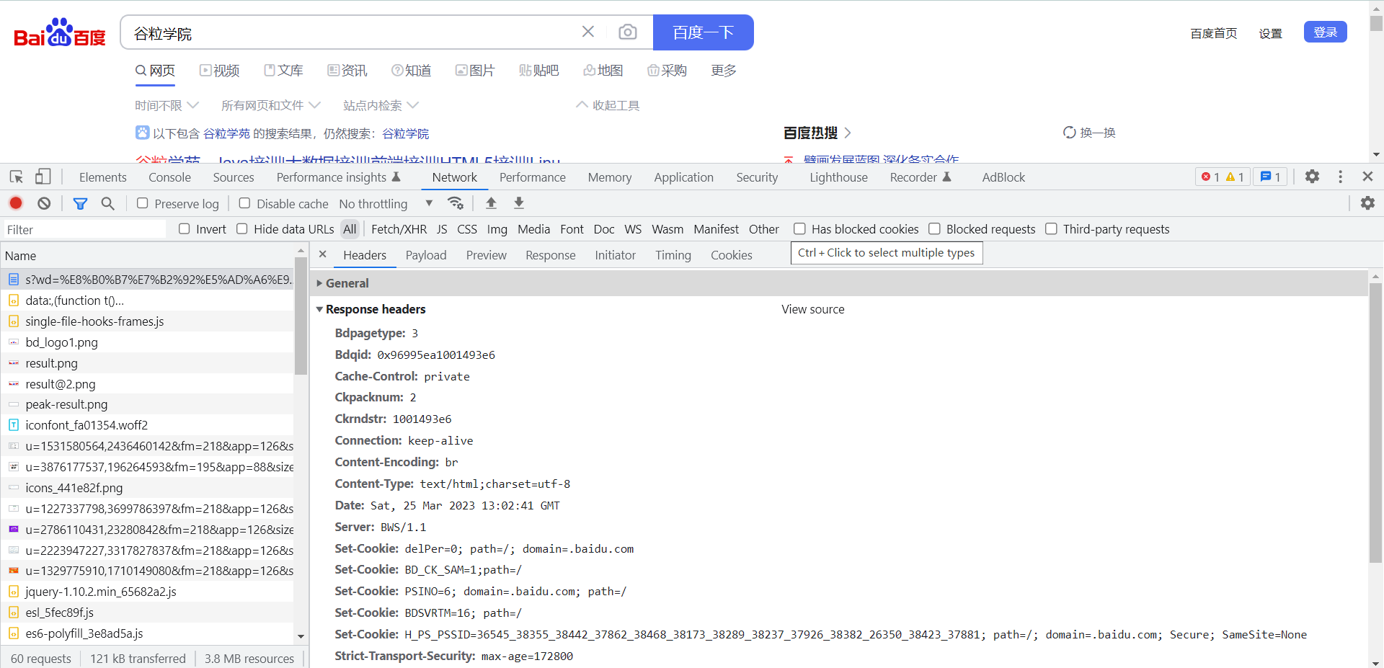Clear the Baidu search box text
1384x668 pixels.
point(588,32)
